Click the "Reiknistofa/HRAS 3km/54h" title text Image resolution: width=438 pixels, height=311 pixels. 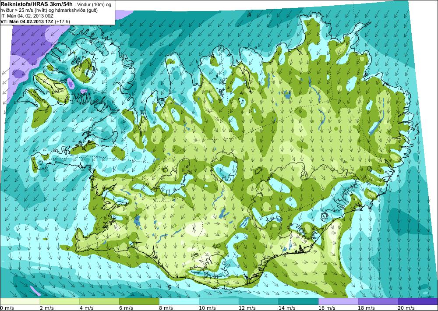click(36, 4)
